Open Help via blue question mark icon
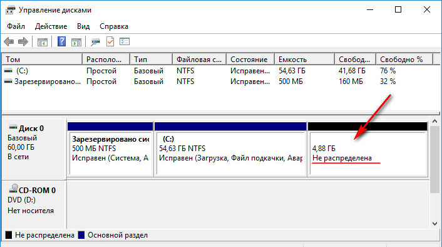The width and height of the screenshot is (442, 247). [61, 42]
